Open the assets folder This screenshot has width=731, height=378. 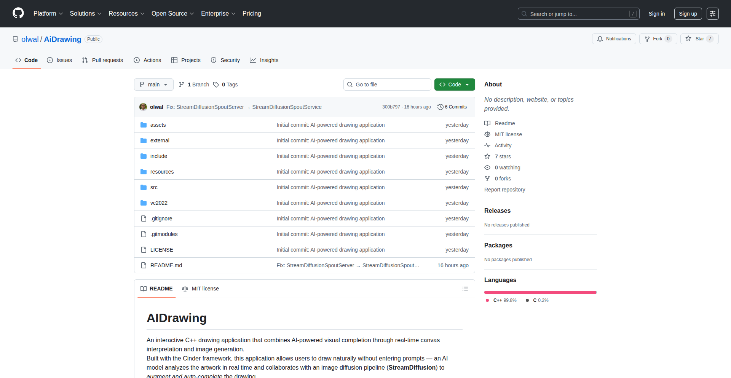pos(158,125)
